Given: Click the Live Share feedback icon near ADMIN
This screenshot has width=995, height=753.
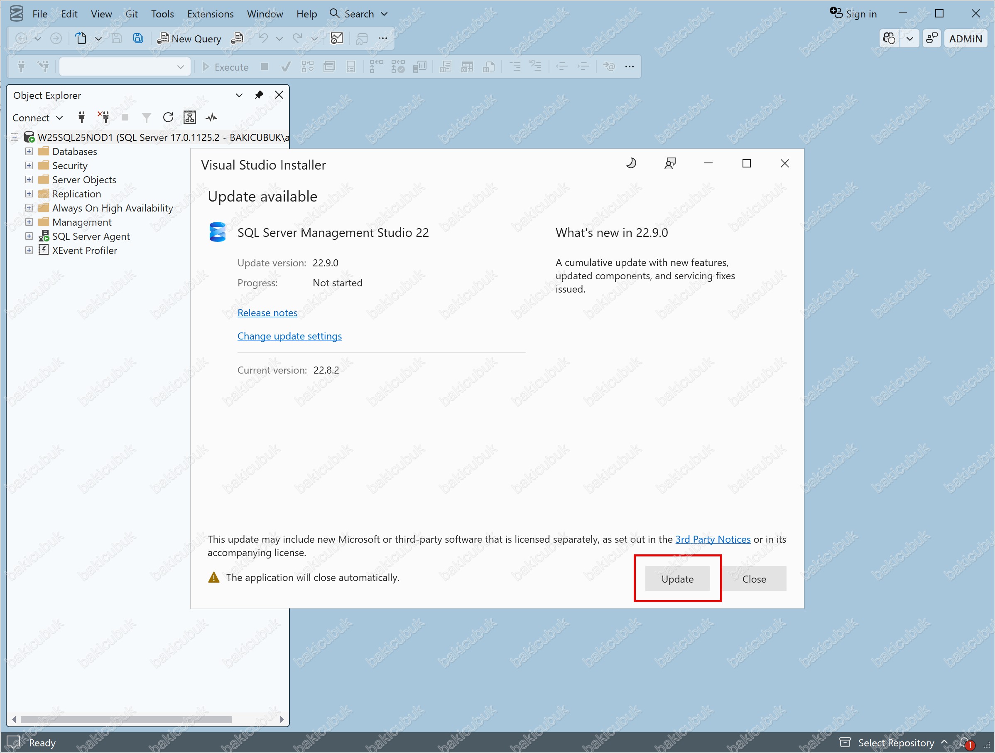Looking at the screenshot, I should point(931,39).
